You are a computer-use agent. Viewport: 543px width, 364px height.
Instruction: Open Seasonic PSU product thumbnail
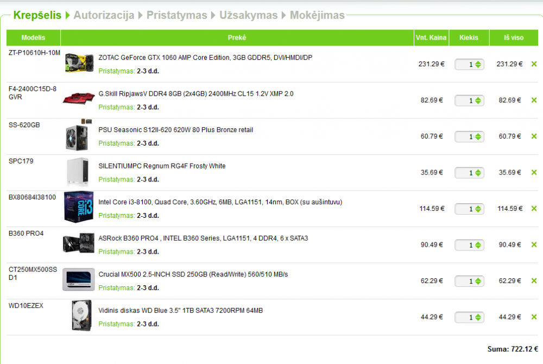pyautogui.click(x=79, y=135)
